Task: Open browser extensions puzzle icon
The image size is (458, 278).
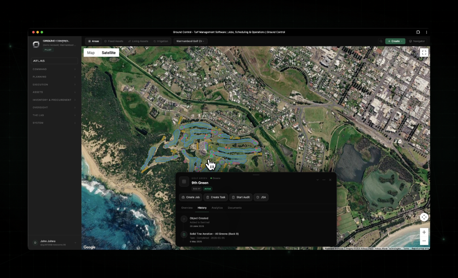Action: (x=418, y=32)
